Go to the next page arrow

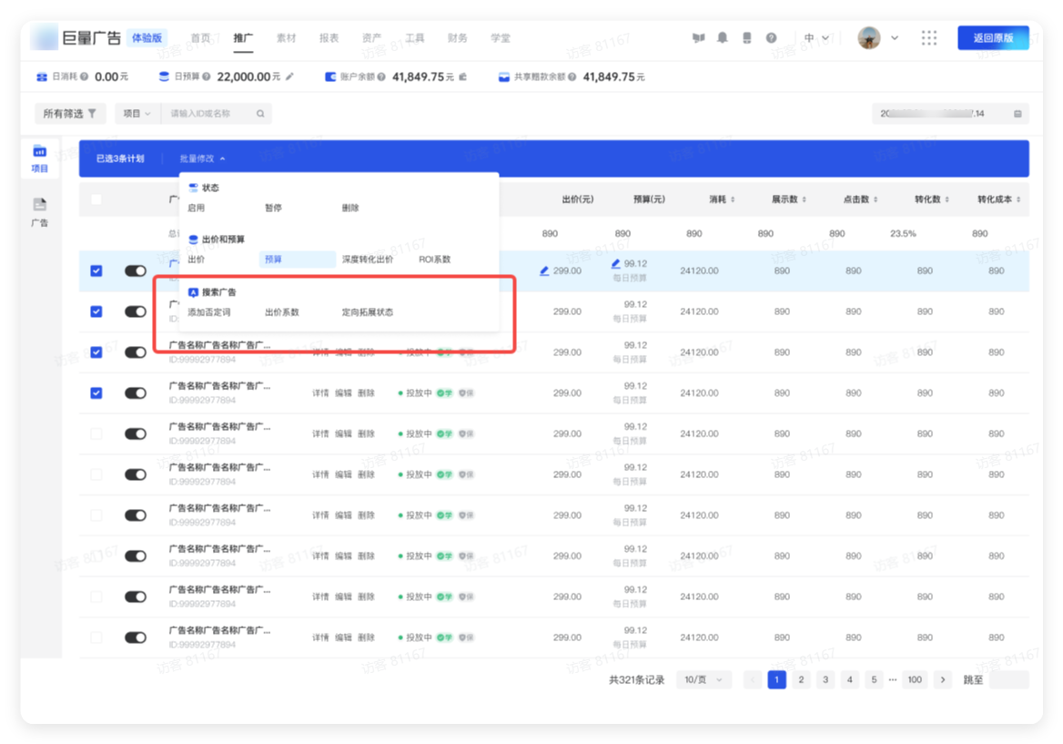(x=942, y=679)
